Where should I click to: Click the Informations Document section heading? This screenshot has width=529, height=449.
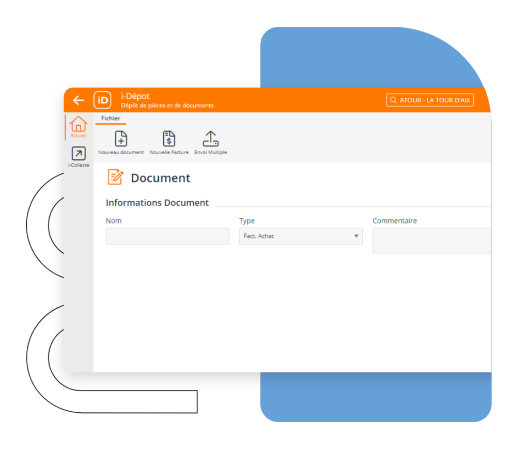[x=157, y=203]
